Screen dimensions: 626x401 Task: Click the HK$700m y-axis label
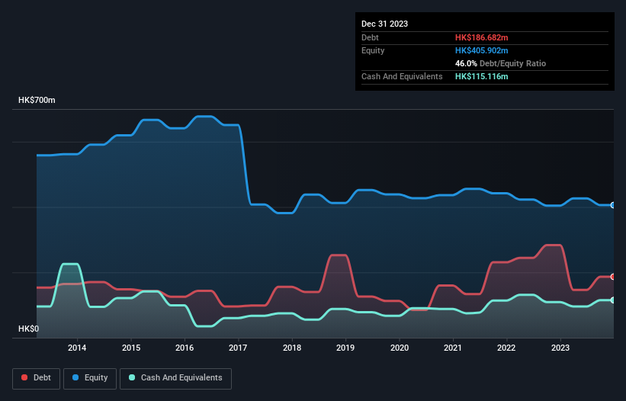coord(37,100)
